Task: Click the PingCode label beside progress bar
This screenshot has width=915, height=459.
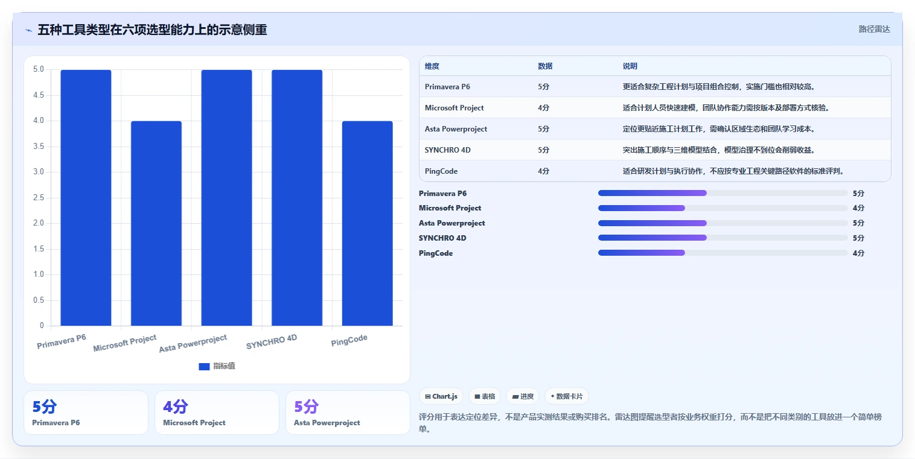Action: [x=436, y=253]
